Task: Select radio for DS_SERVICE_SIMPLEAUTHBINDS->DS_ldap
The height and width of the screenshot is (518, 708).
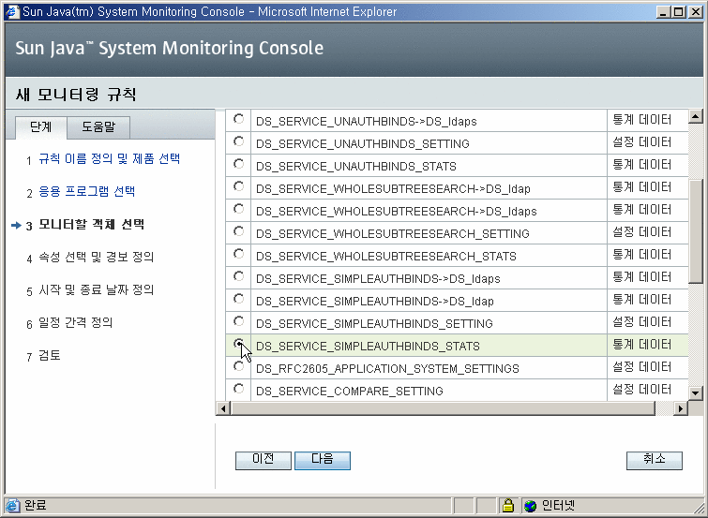Action: [238, 299]
